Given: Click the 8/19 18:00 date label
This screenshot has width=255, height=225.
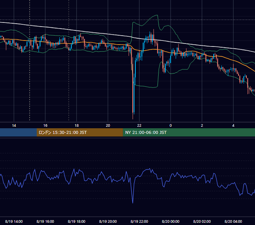Looking at the screenshot, I should click(x=76, y=221).
